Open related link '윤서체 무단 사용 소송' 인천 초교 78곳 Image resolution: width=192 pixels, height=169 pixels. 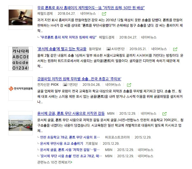[71, 156]
